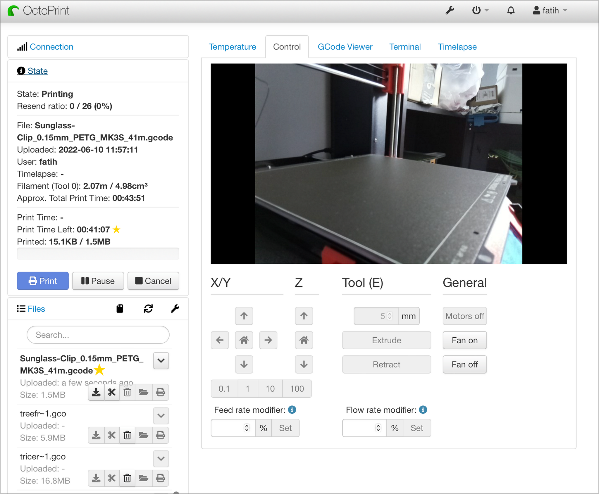Switch to the Terminal tab
The height and width of the screenshot is (494, 599).
(405, 47)
